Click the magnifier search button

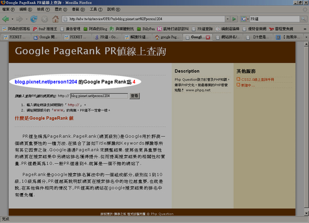[303, 19]
